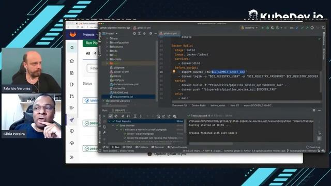Select docker-compose.yml in the Project tree

124,84
